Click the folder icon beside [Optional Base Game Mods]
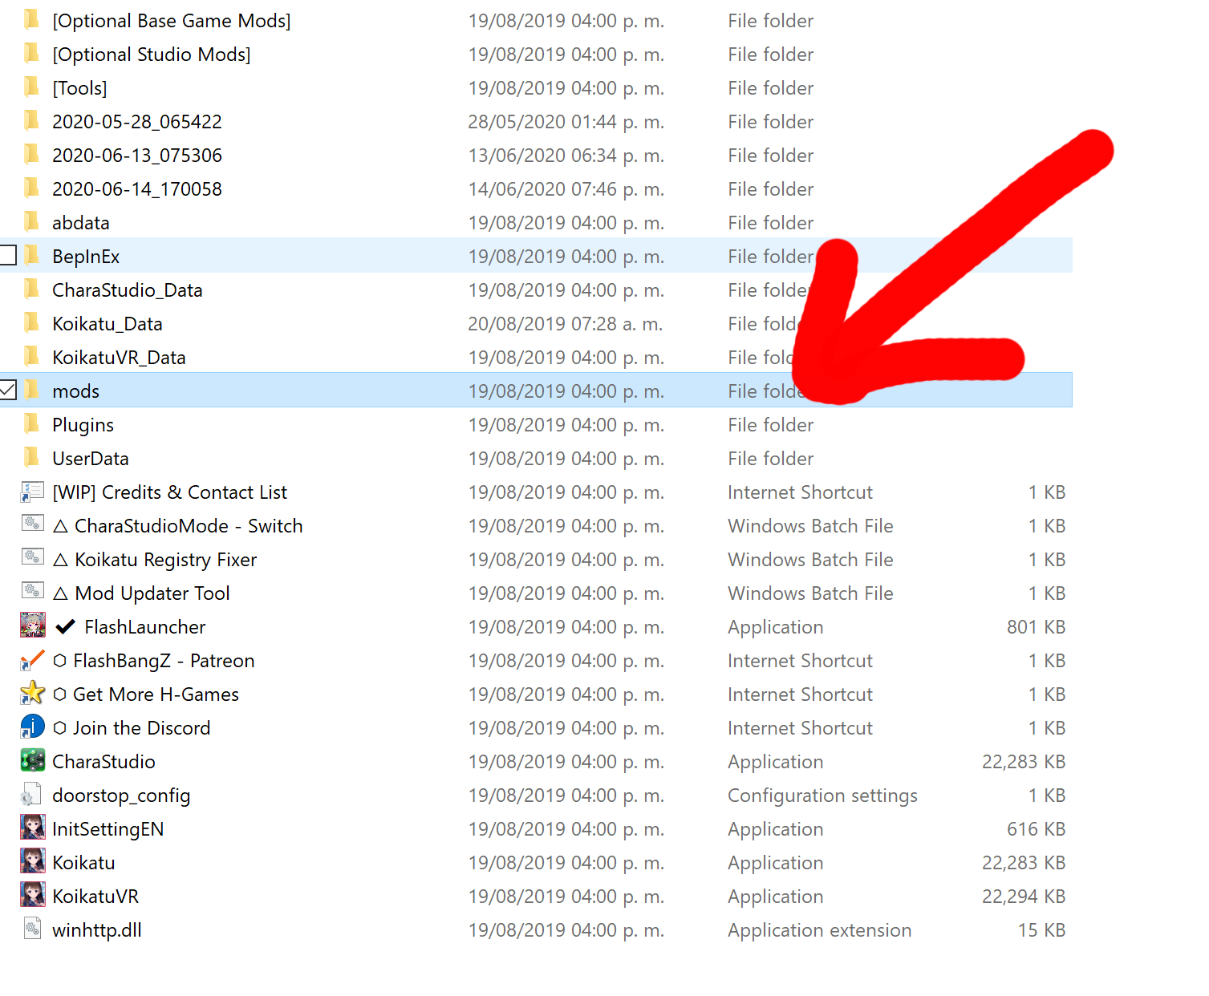1209x996 pixels. click(31, 19)
